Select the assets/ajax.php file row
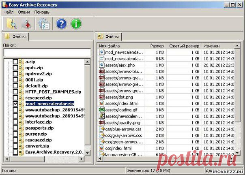This screenshot has height=175, width=245. 166,65
